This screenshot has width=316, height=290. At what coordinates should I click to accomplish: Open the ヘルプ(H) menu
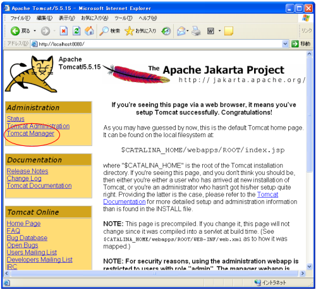pyautogui.click(x=148, y=18)
